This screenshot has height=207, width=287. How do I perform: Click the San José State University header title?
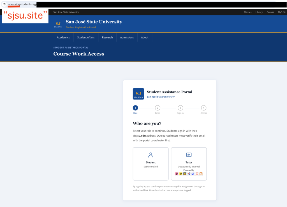(x=94, y=22)
